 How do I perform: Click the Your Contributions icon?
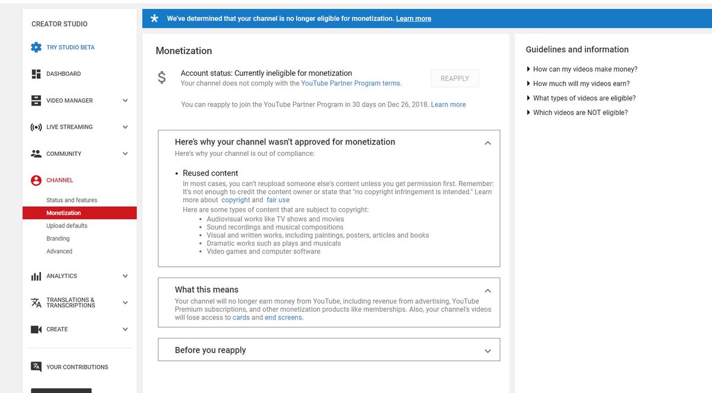(36, 367)
